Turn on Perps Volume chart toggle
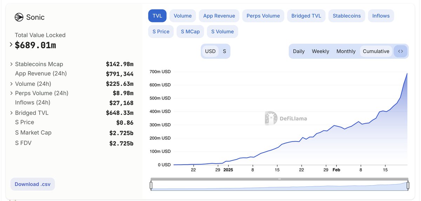Image resolution: width=421 pixels, height=201 pixels. pyautogui.click(x=263, y=16)
